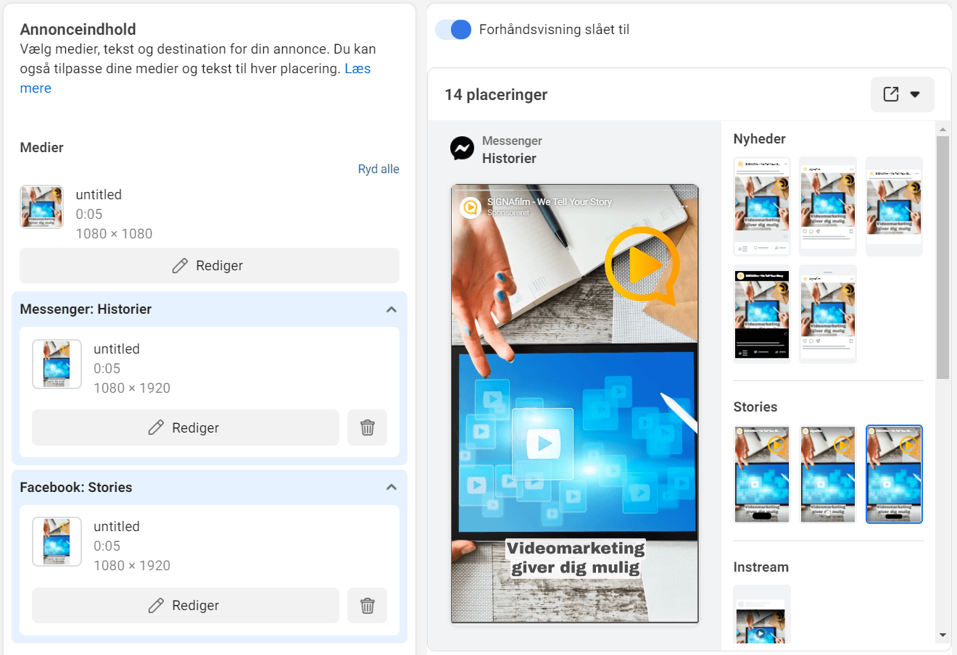Click the three-dot menu in story preview

pos(682,206)
